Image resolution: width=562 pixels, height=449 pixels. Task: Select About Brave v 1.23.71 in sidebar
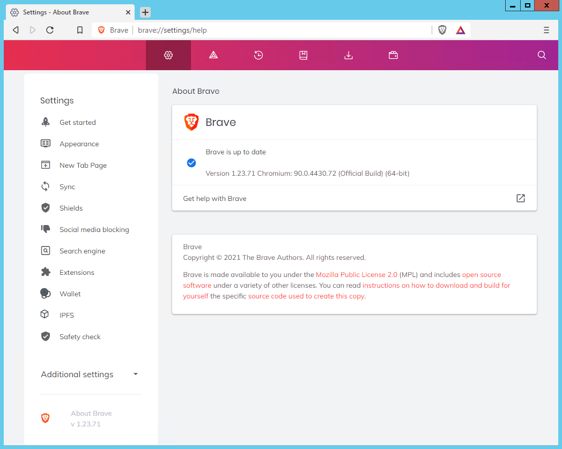coord(91,418)
